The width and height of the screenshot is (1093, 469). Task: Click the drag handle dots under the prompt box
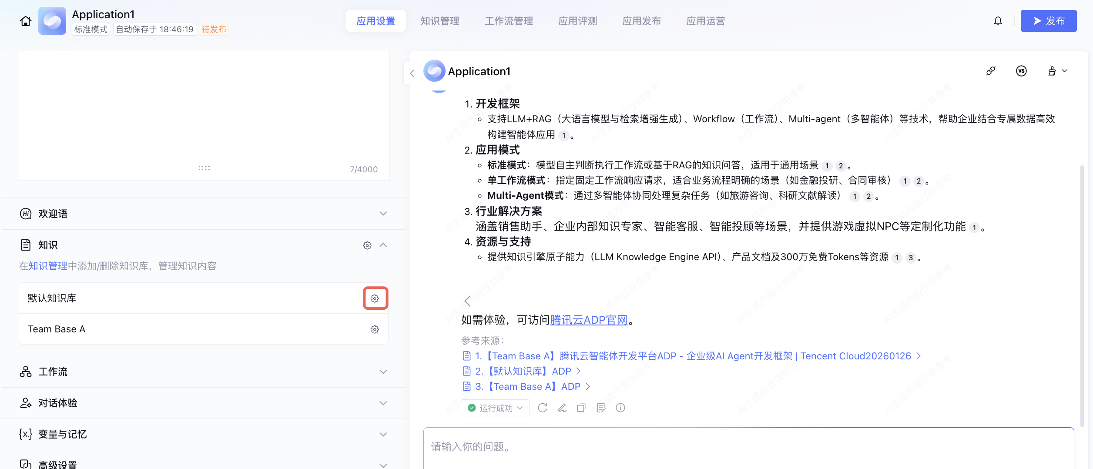click(204, 168)
